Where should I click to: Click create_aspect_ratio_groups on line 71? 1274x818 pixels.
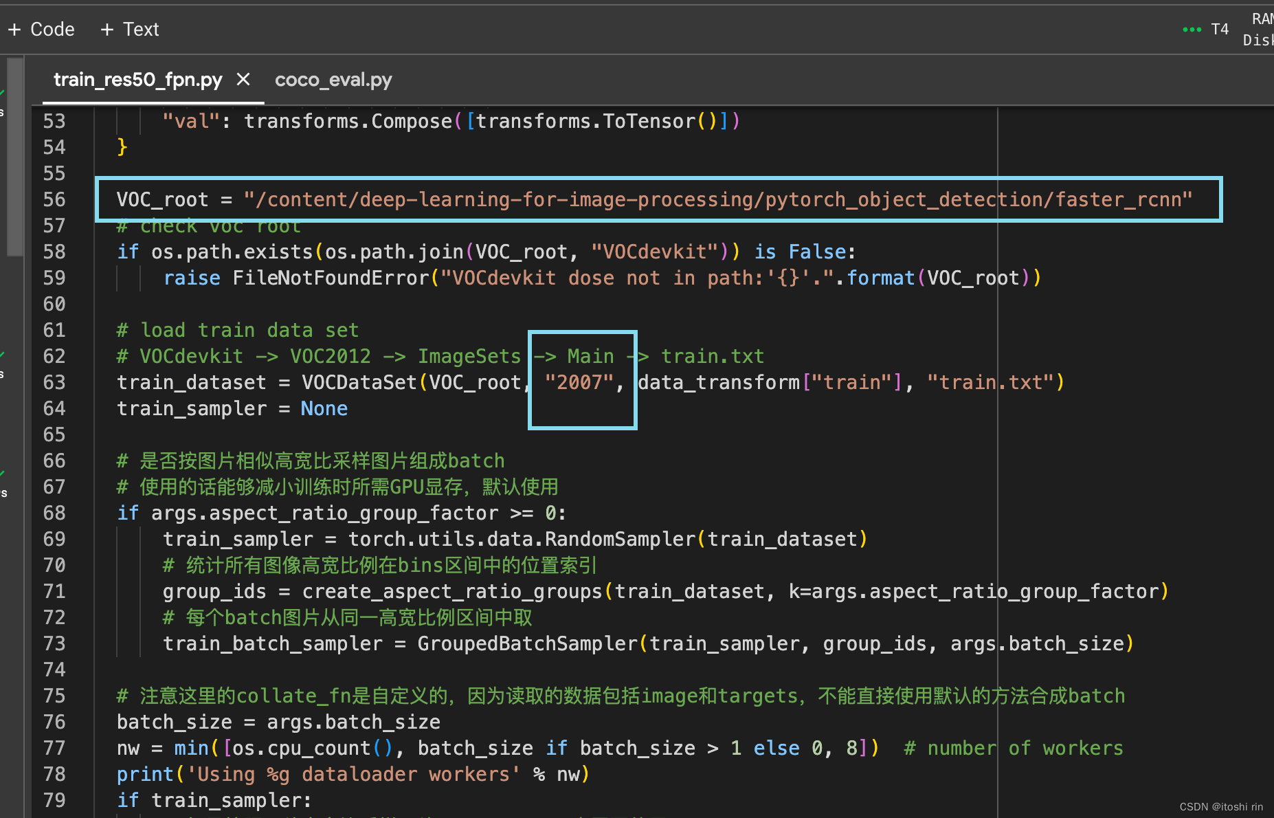[452, 591]
